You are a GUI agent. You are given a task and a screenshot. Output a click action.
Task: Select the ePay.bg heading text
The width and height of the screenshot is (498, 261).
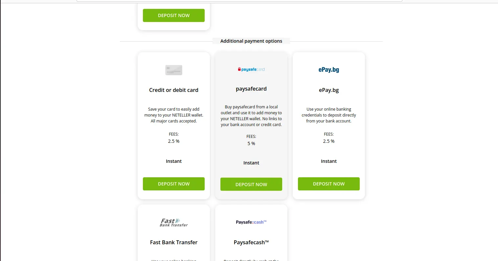point(329,90)
